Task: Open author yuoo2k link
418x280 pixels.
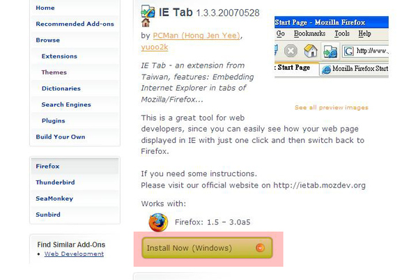Action: 155,47
